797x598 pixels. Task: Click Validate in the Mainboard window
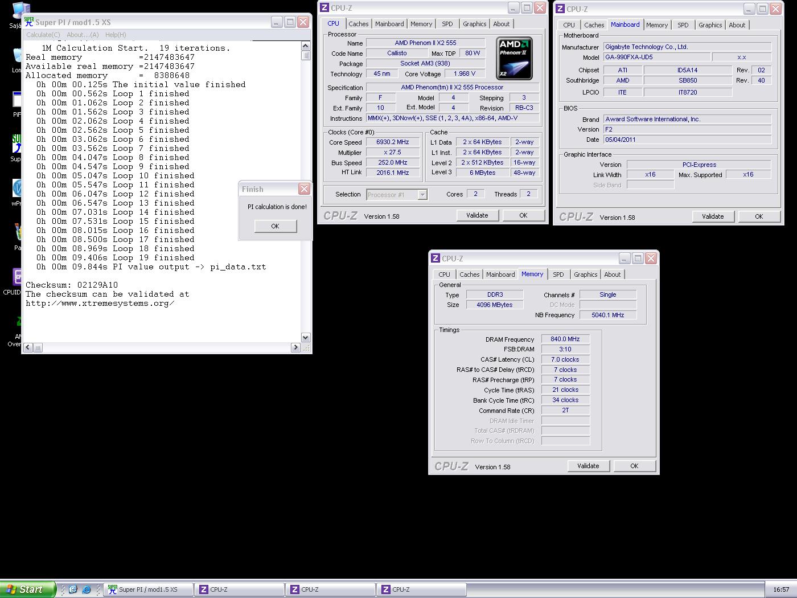713,216
